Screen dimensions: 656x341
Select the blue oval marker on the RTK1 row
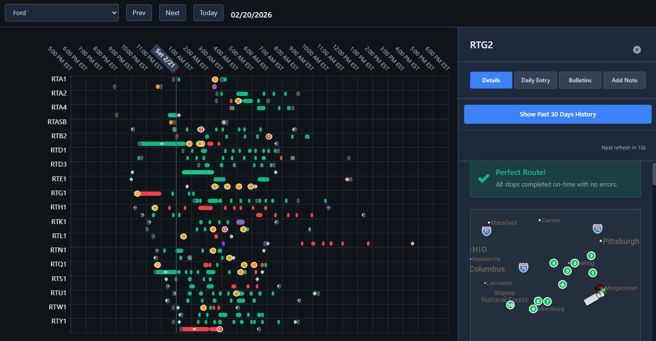[240, 222]
